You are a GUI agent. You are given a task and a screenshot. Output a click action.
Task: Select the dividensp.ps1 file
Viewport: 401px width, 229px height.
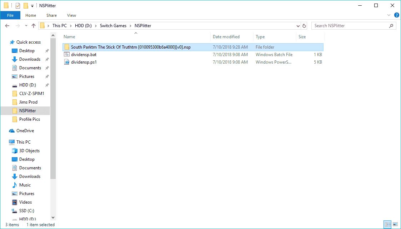pyautogui.click(x=193, y=62)
